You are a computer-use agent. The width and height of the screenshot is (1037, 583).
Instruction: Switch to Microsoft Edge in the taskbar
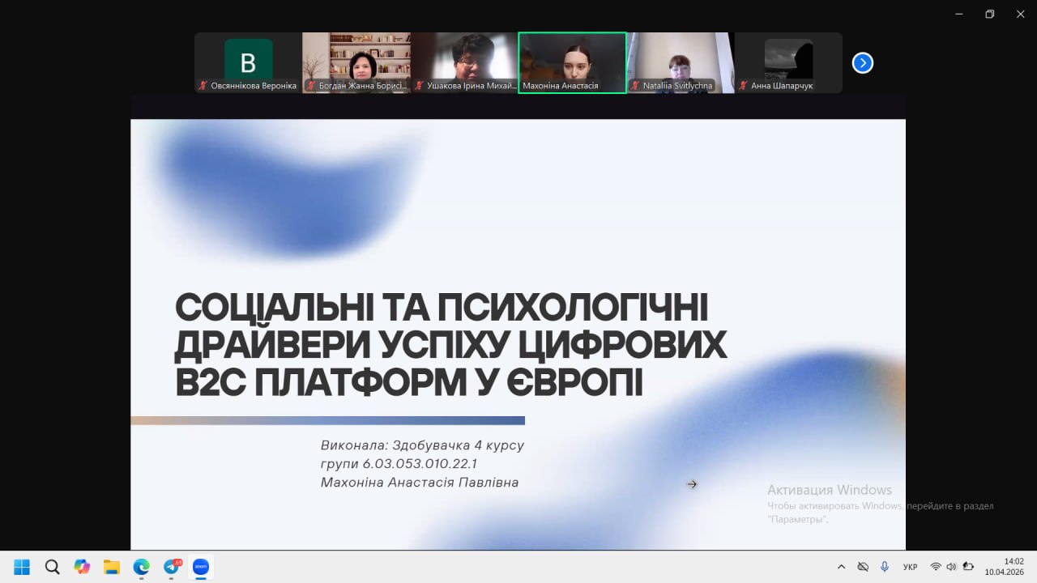142,567
